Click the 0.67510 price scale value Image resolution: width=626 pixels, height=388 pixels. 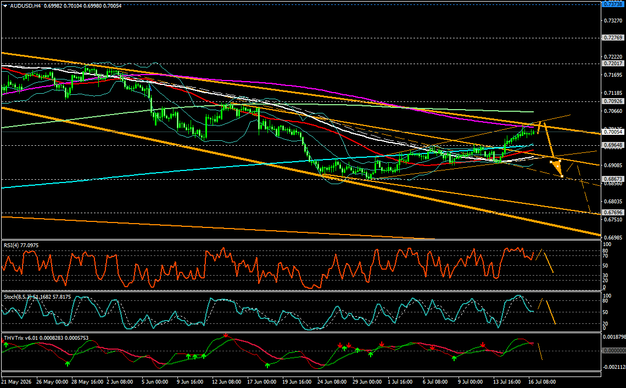tap(613, 220)
